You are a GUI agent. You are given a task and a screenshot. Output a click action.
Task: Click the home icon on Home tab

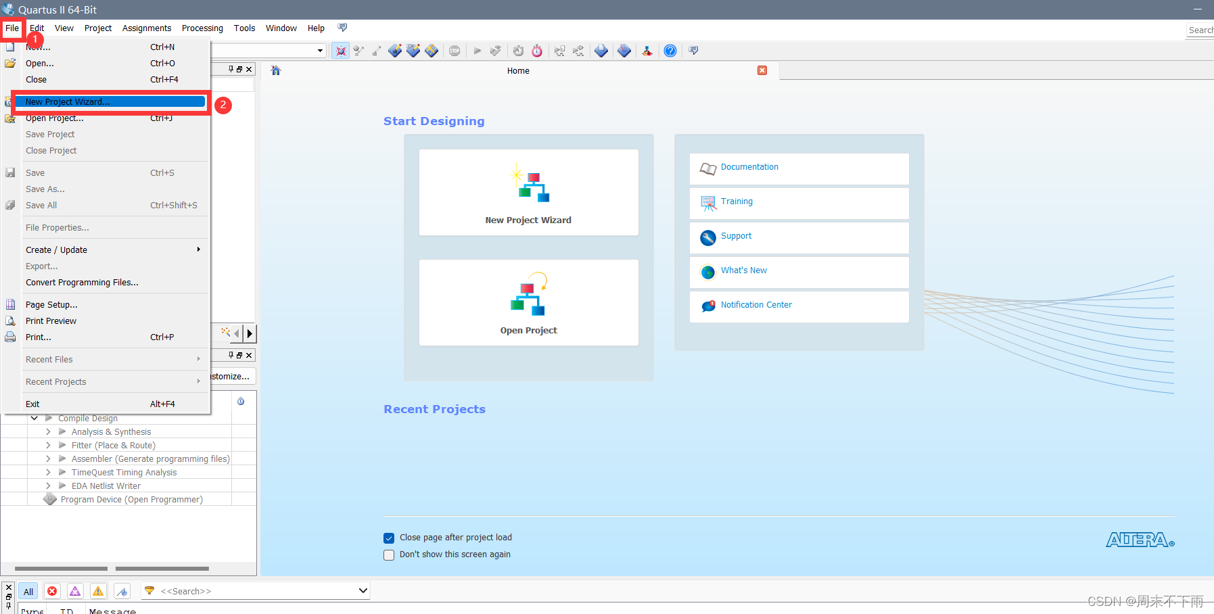click(x=275, y=70)
